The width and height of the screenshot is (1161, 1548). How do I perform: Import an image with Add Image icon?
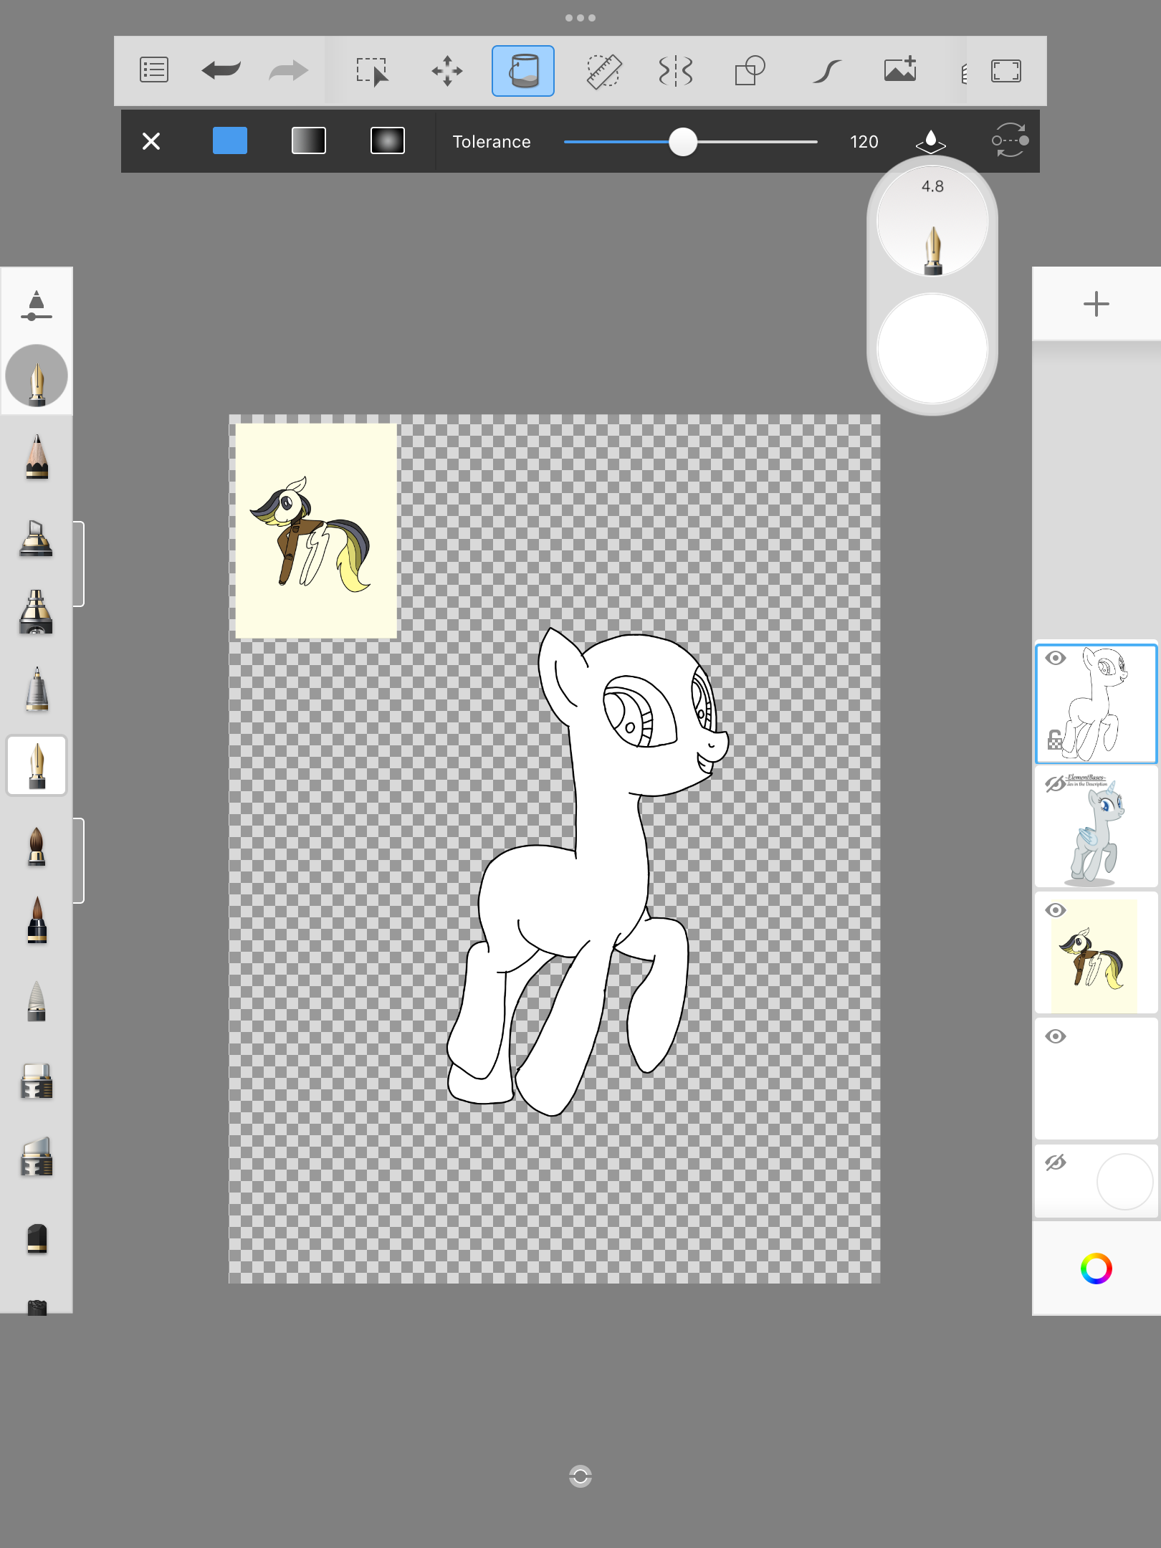click(901, 70)
